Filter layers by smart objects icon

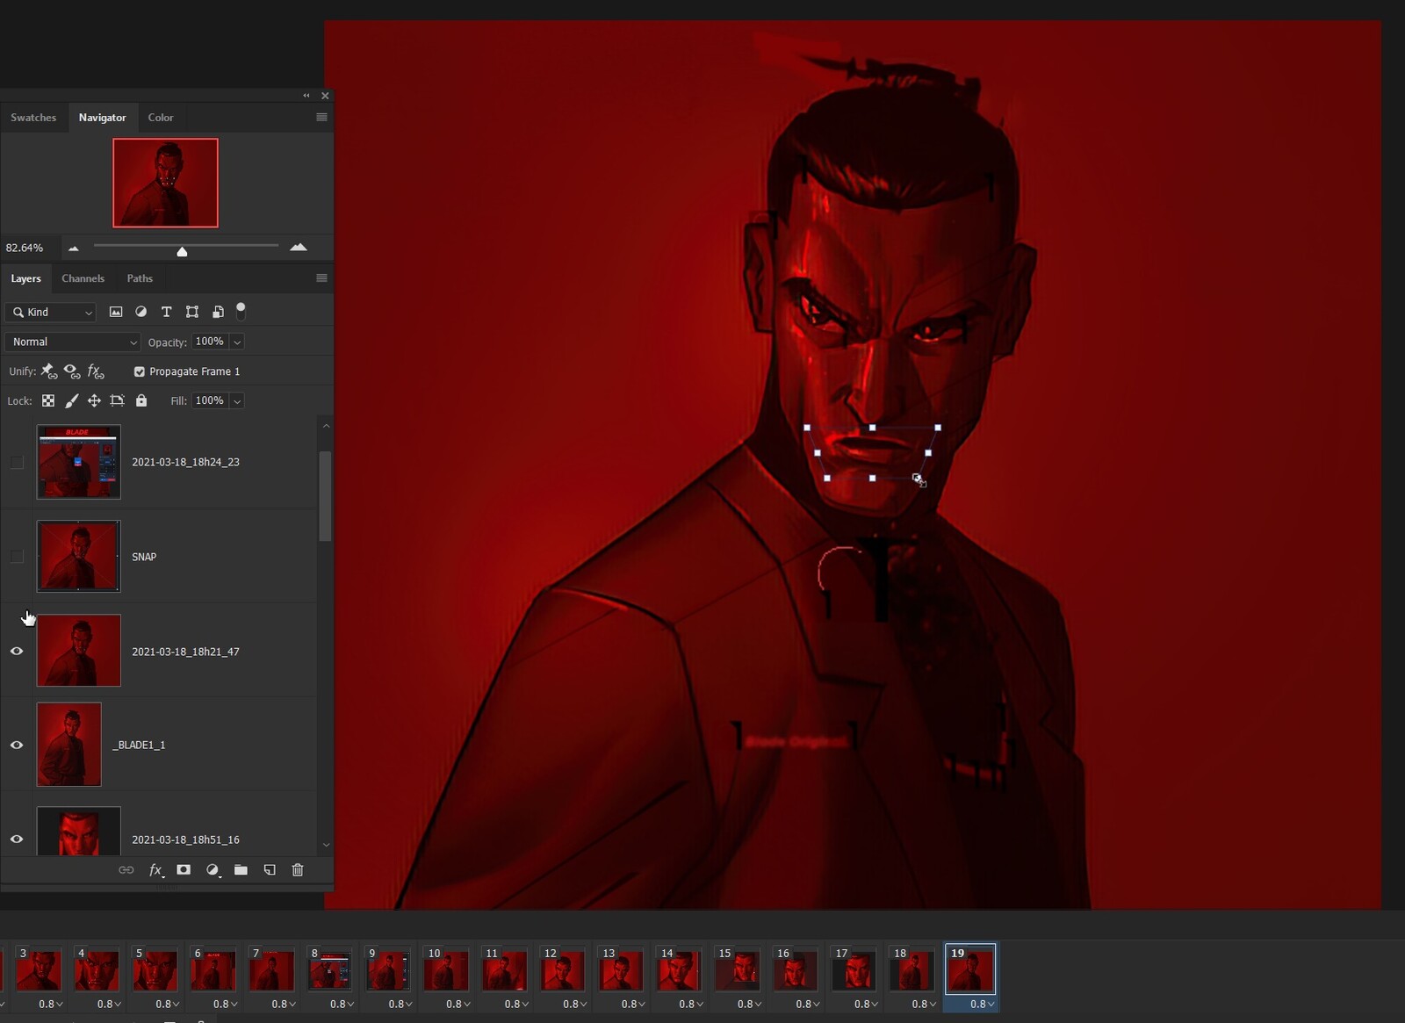pos(218,312)
